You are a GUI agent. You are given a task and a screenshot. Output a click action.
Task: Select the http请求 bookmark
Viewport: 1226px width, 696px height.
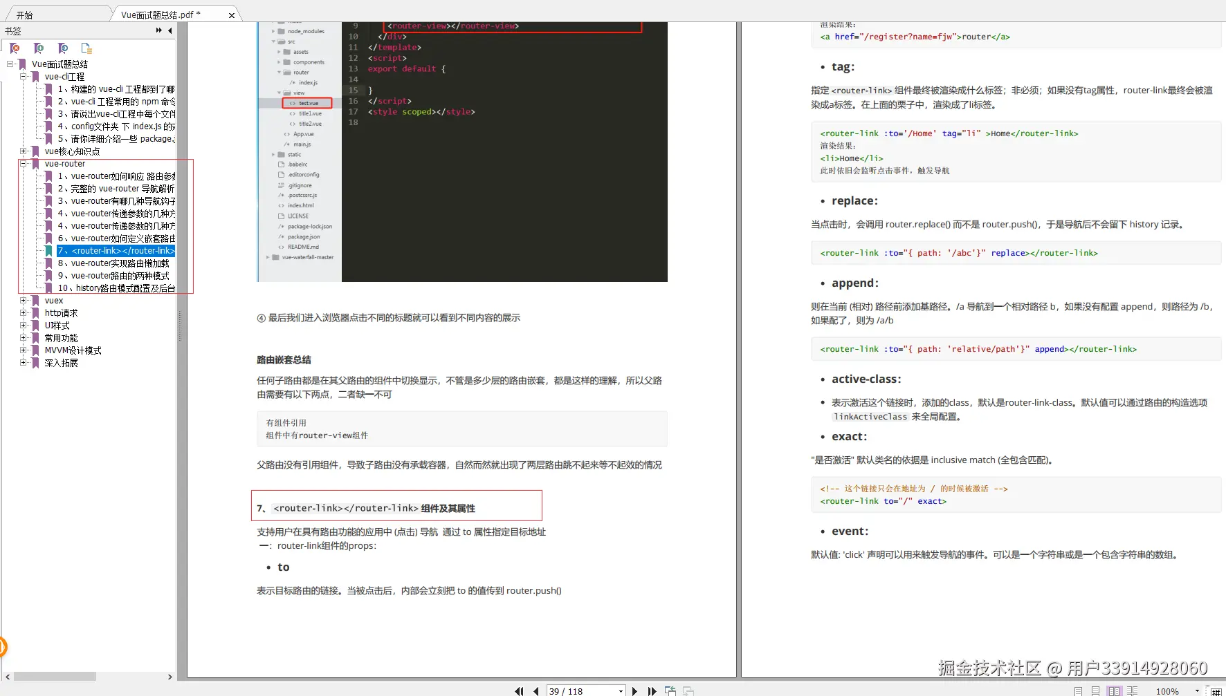[61, 313]
